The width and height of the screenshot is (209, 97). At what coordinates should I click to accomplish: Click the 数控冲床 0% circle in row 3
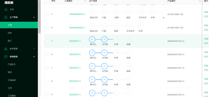[x=92, y=13]
